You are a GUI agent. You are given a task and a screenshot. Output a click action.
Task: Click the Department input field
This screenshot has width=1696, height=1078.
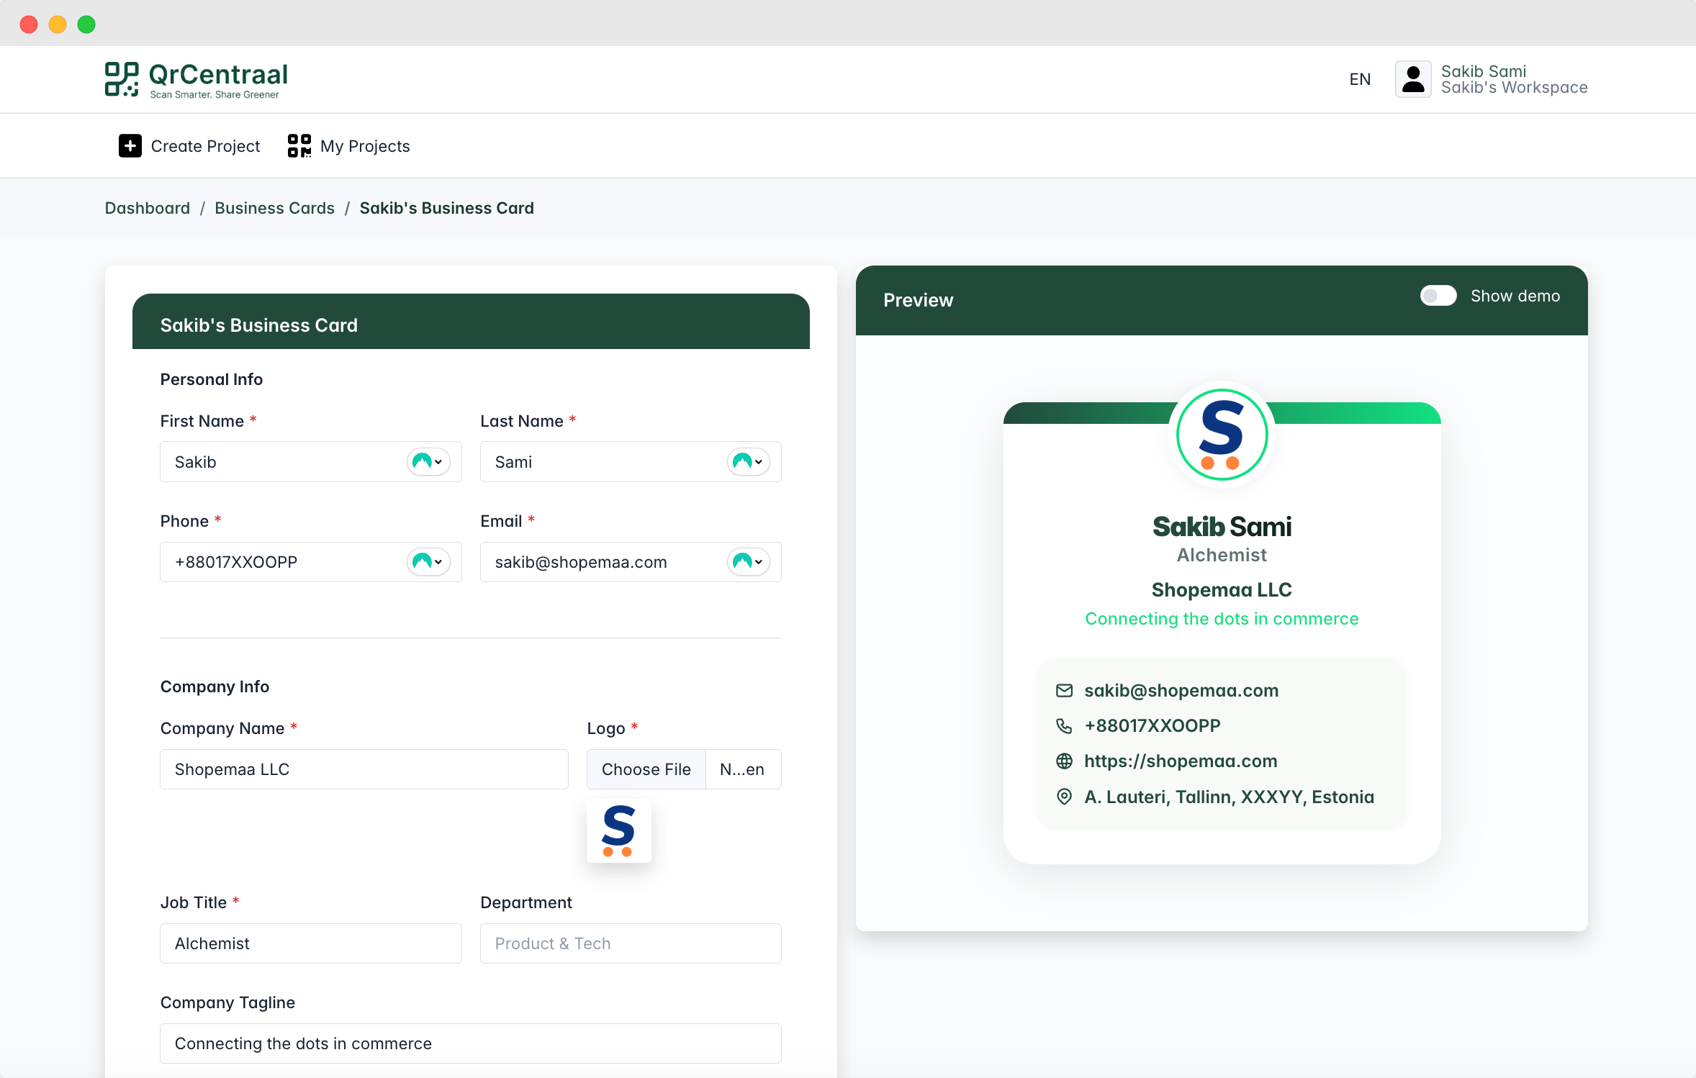[x=630, y=943]
